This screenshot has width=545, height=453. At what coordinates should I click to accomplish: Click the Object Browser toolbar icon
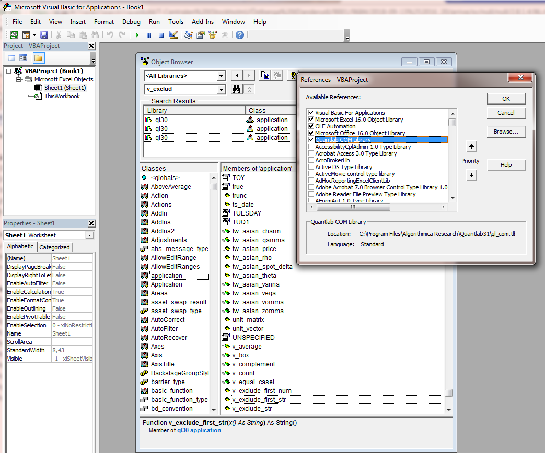212,35
